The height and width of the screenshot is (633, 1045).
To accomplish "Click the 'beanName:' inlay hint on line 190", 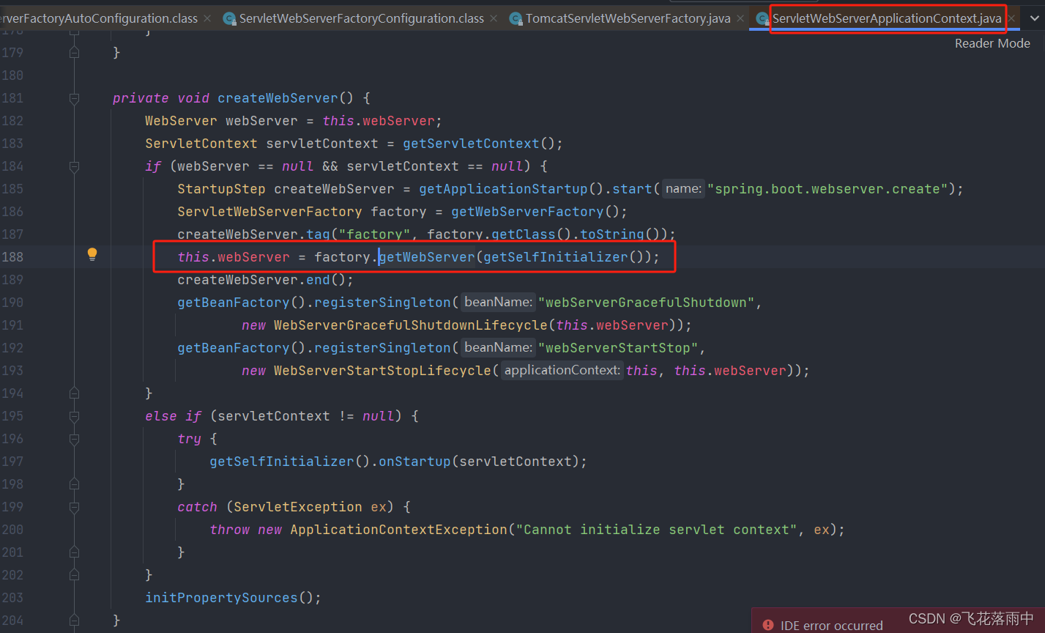I will pyautogui.click(x=497, y=303).
